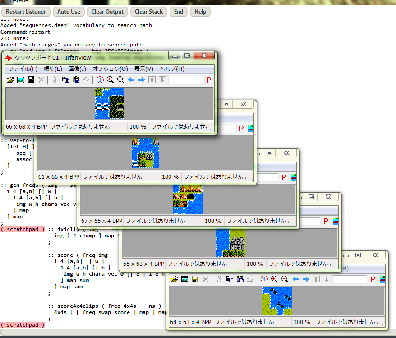
Task: Click the Auto Use button
Action: click(x=69, y=12)
